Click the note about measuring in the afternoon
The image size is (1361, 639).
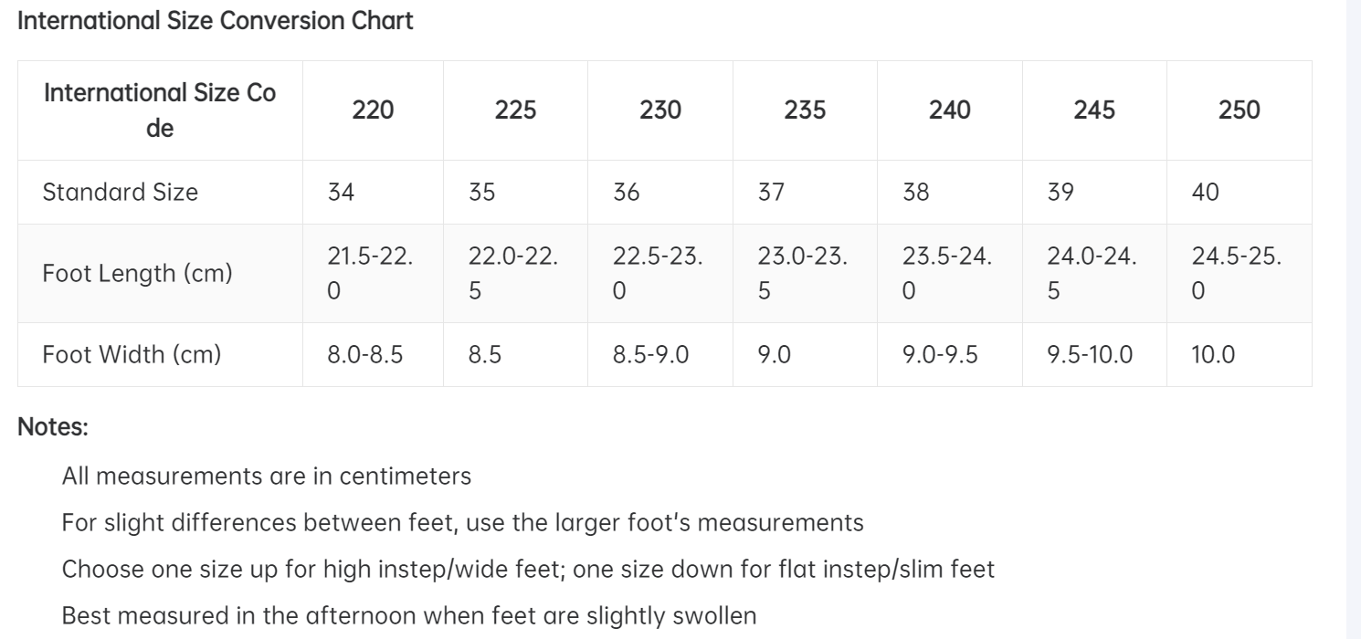pos(408,615)
